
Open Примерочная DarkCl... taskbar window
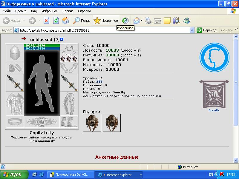point(70,175)
